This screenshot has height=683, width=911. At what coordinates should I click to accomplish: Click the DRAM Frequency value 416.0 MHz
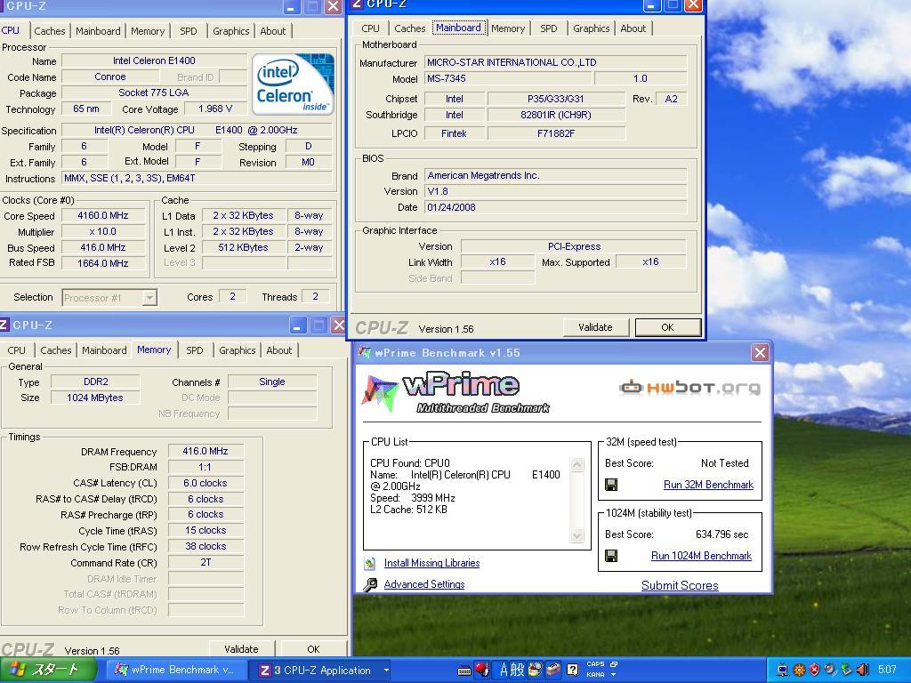(x=206, y=451)
